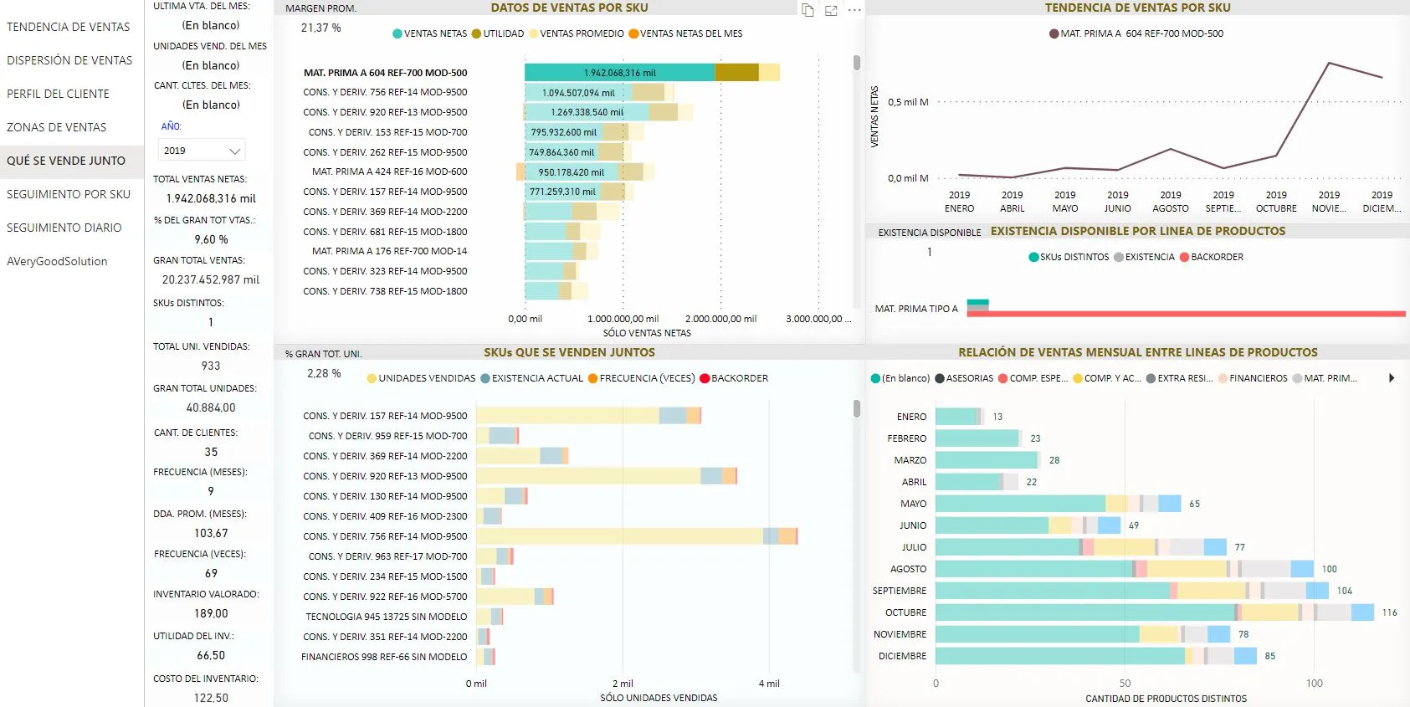
Task: Click MARGEN PROM. value 21,37 %
Action: 321,28
